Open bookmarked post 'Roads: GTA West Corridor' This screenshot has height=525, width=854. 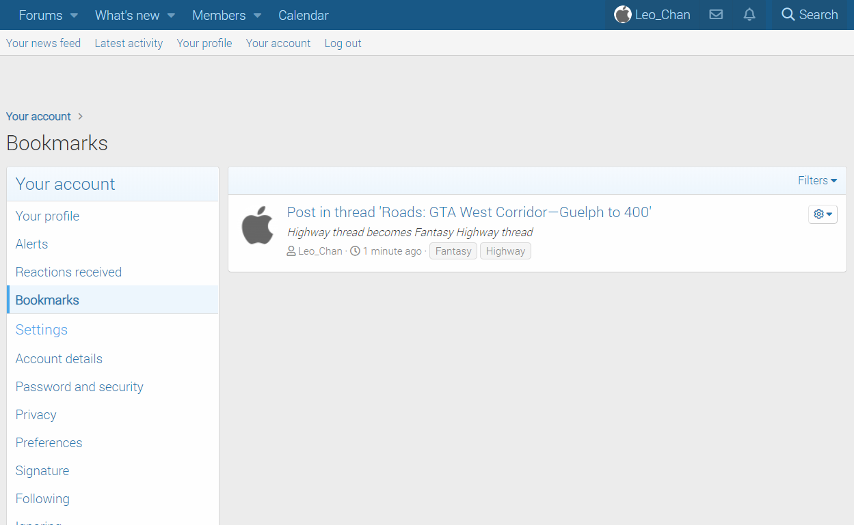[x=468, y=212]
